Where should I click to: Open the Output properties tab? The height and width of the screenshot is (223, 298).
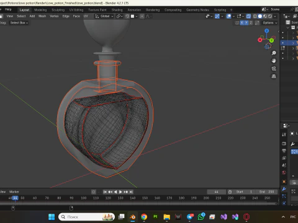(x=284, y=151)
